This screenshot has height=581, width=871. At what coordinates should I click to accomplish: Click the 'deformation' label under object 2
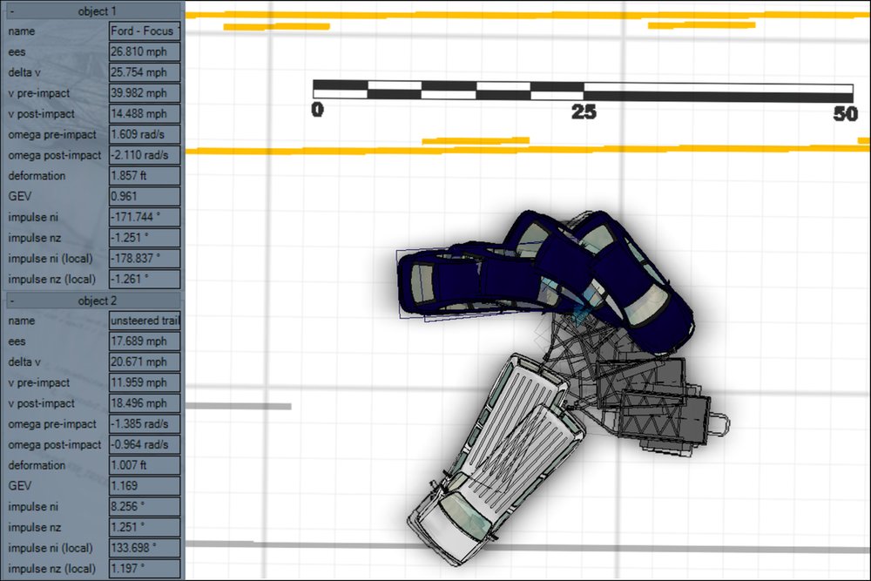click(x=37, y=465)
